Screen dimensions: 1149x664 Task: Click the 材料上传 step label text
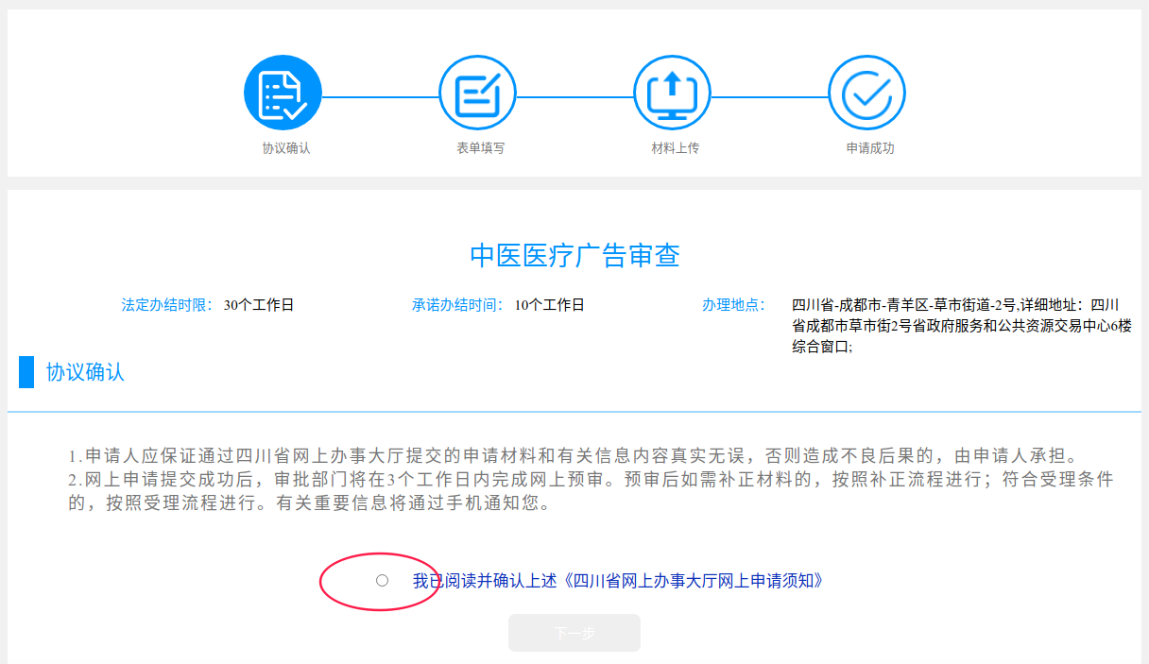pos(676,148)
